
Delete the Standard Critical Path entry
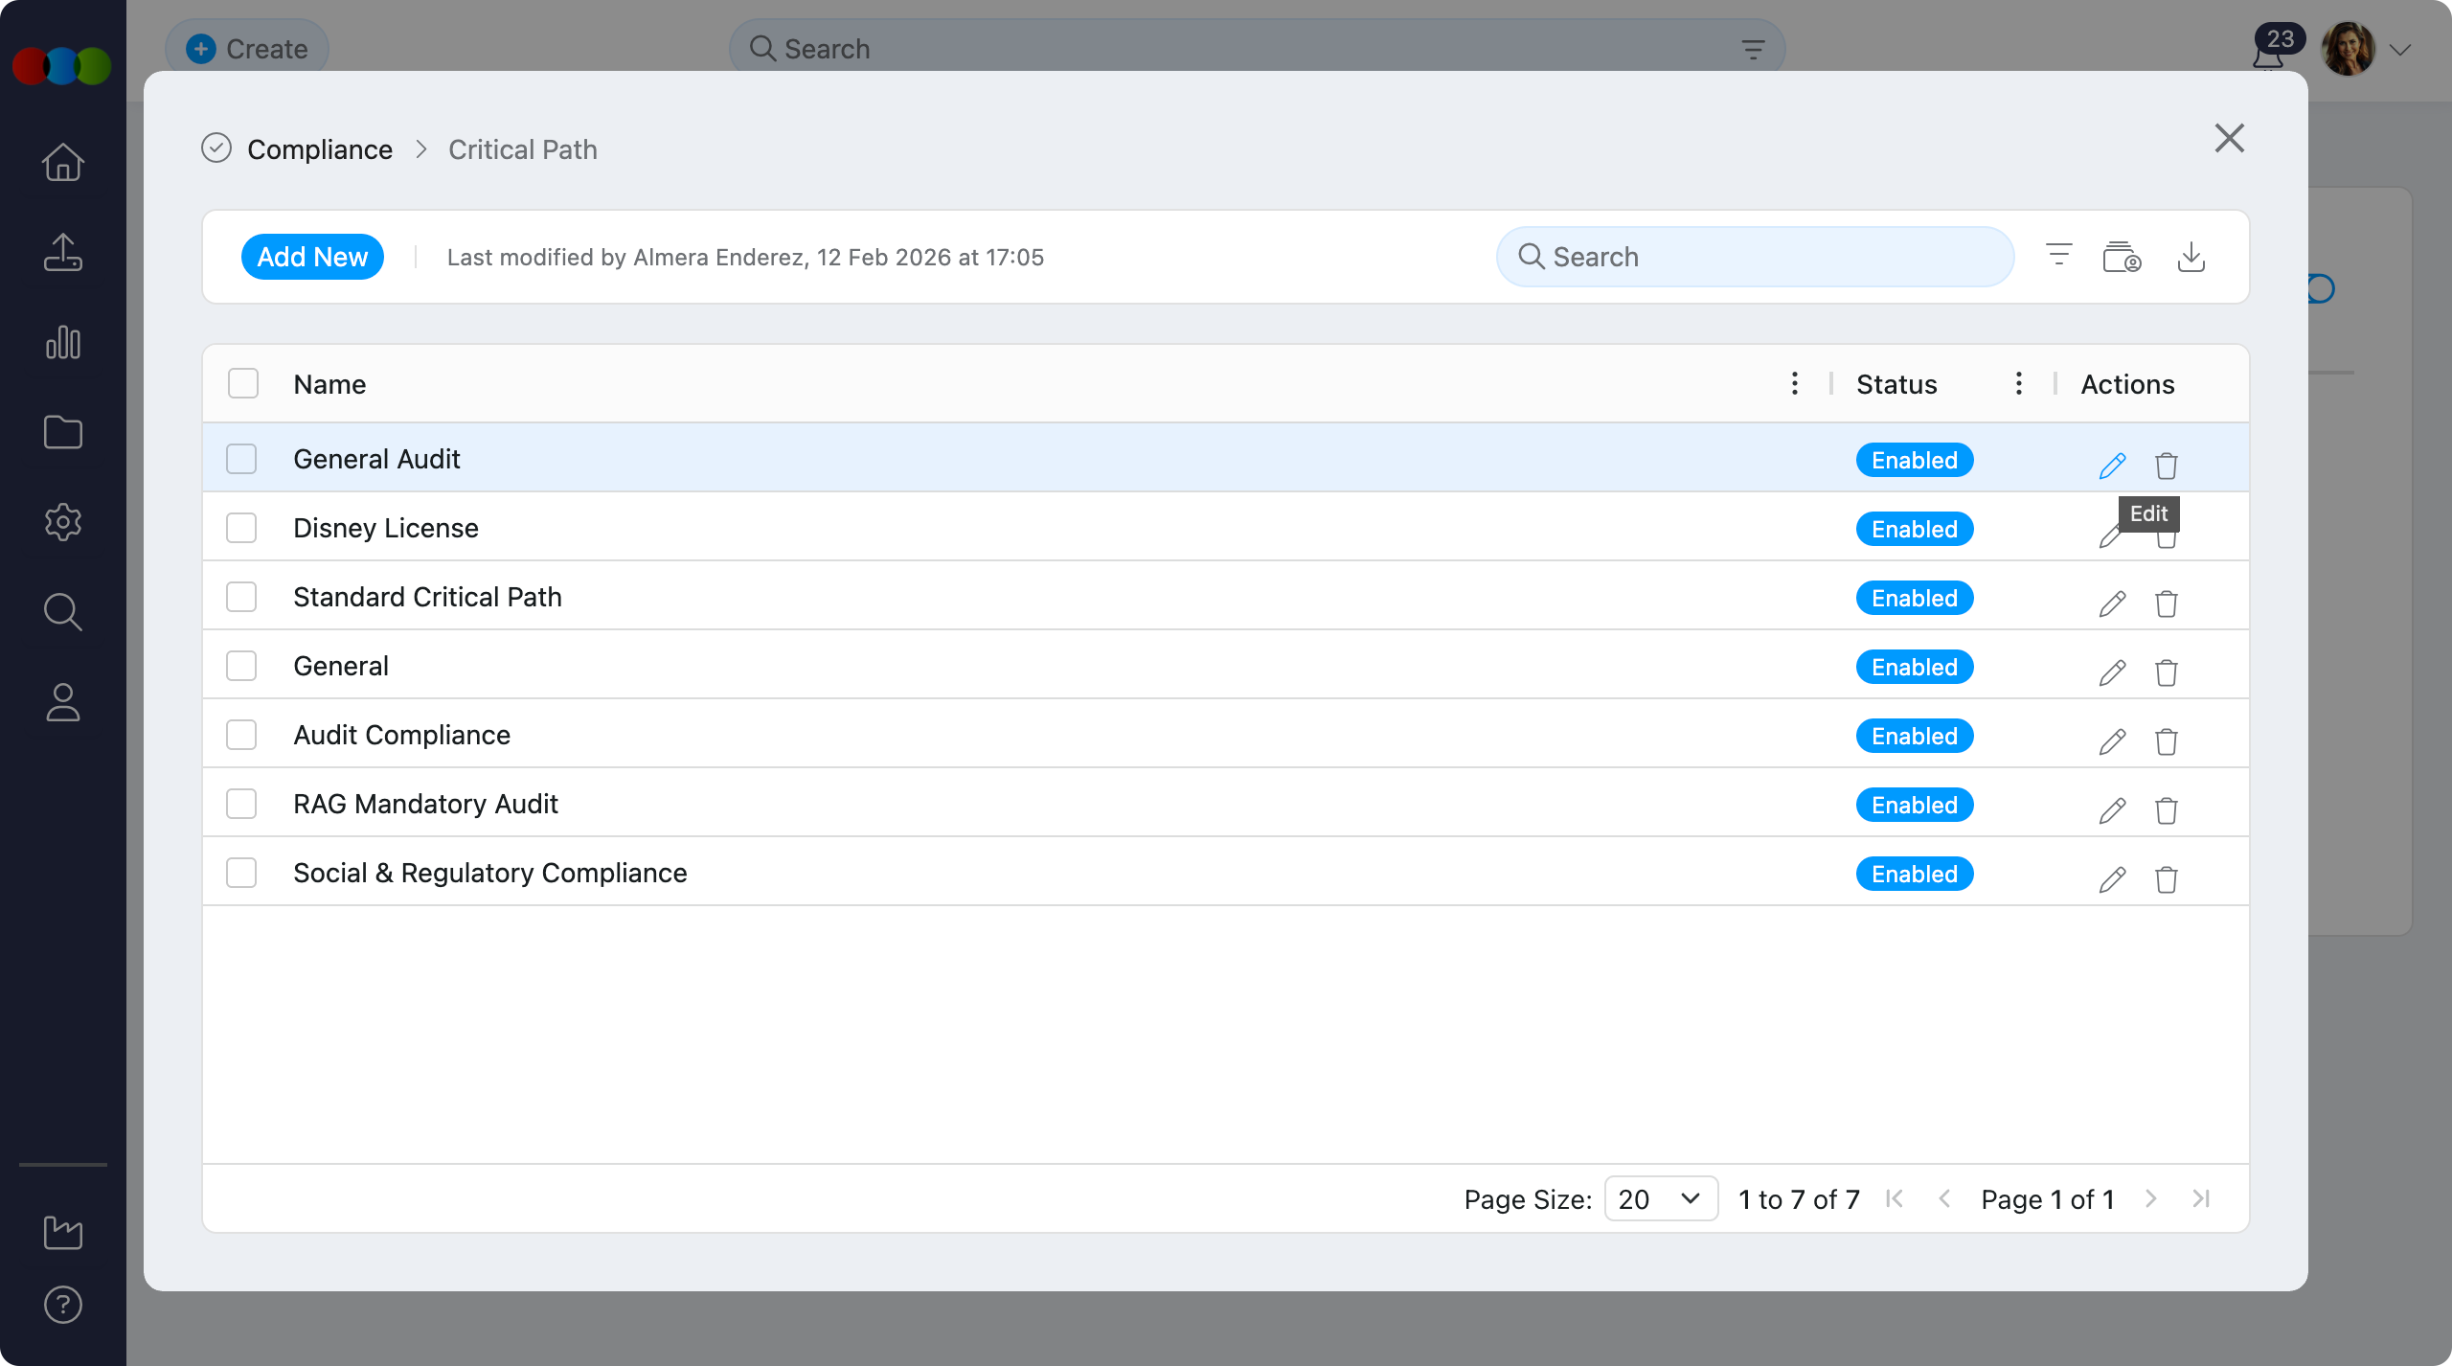pos(2166,603)
